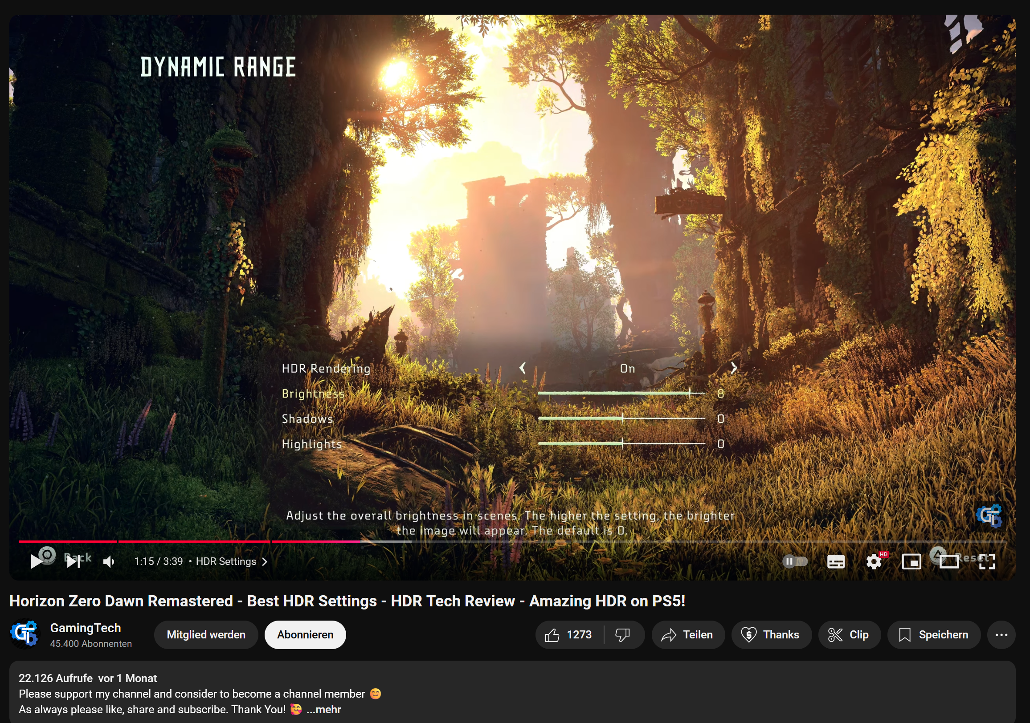Like the video with thumbs up
The height and width of the screenshot is (723, 1030).
pos(568,635)
